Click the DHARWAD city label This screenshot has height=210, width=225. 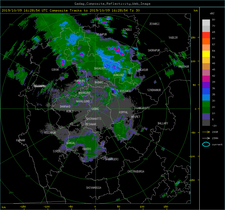(65, 107)
